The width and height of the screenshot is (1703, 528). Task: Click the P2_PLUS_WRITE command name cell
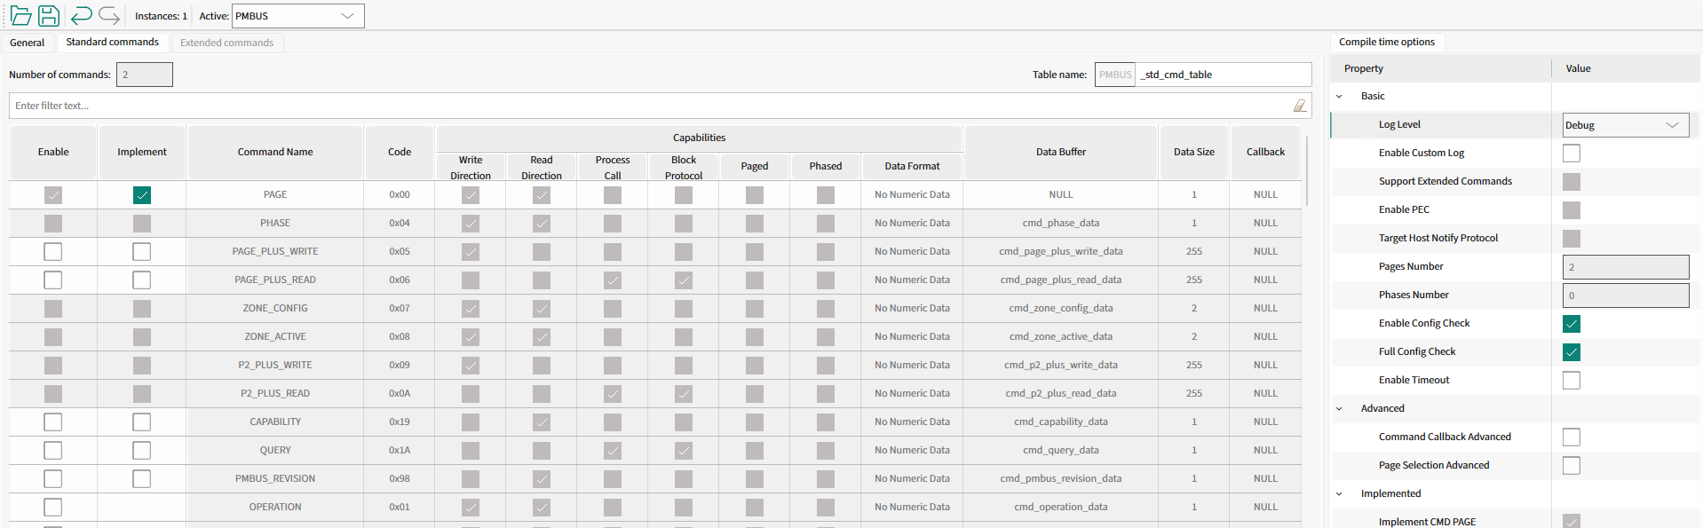(x=275, y=366)
